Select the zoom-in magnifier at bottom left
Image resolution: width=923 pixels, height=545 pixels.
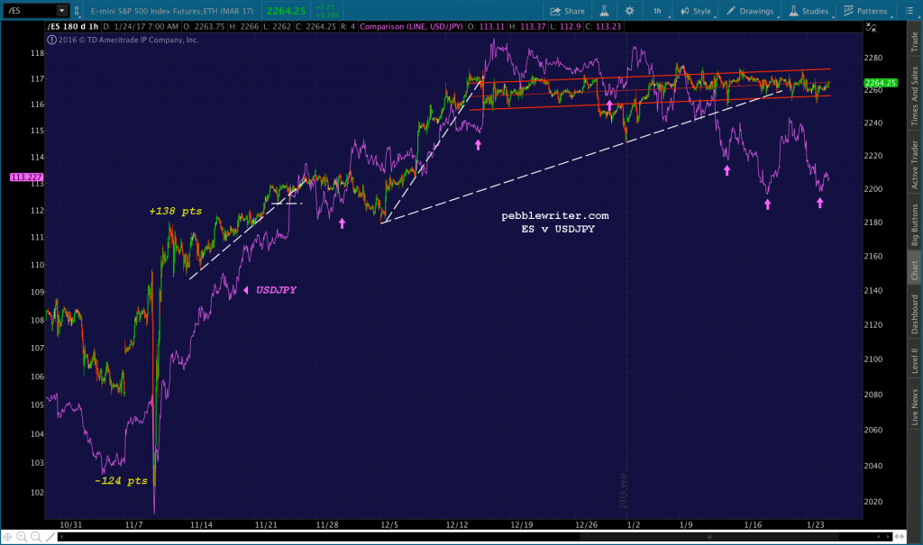point(22,537)
